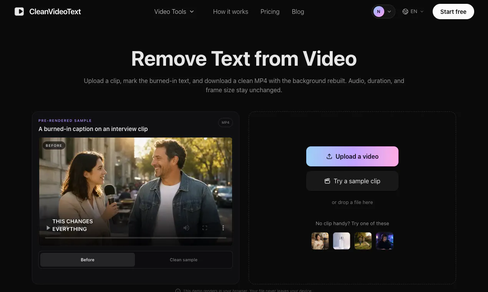488x292 pixels.
Task: Open the Video Tools dropdown menu
Action: point(174,12)
